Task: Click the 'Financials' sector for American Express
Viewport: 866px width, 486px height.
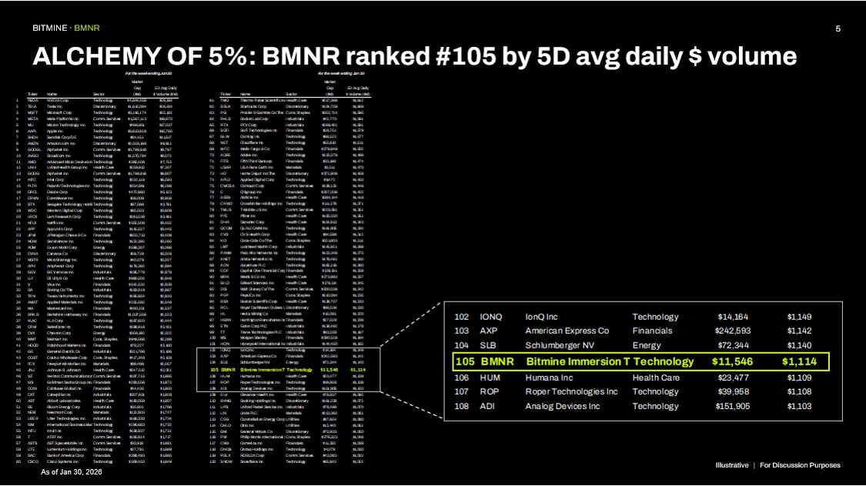Action: coord(652,331)
